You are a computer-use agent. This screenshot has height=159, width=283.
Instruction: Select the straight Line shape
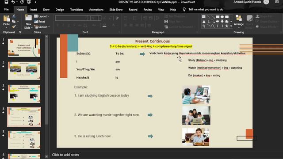click(x=208, y=17)
